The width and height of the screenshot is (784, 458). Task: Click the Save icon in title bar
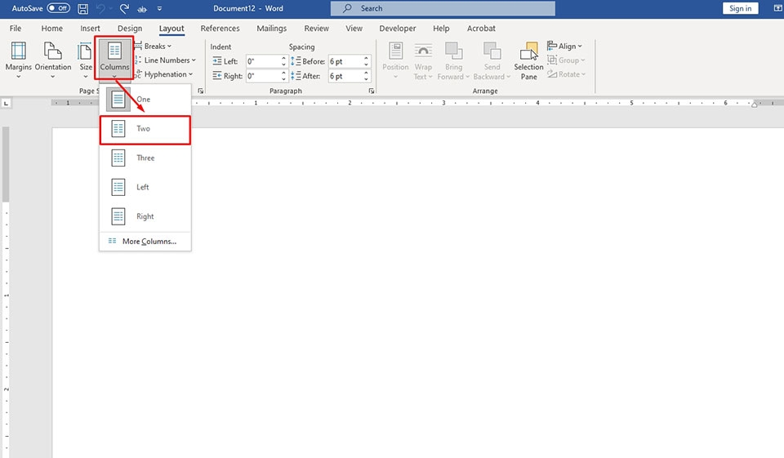pyautogui.click(x=83, y=8)
